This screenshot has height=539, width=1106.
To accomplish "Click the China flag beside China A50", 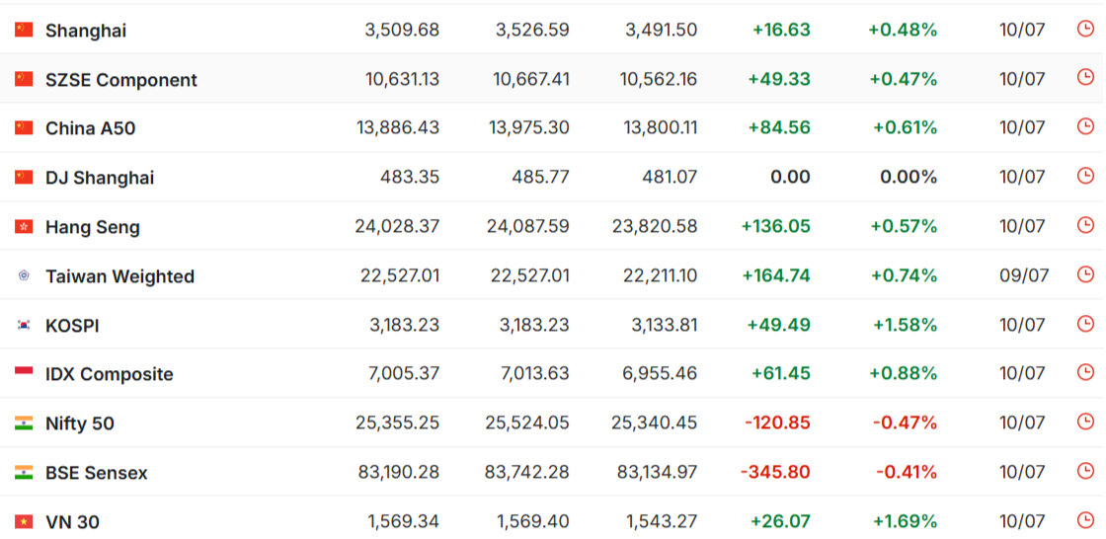I will 24,127.
